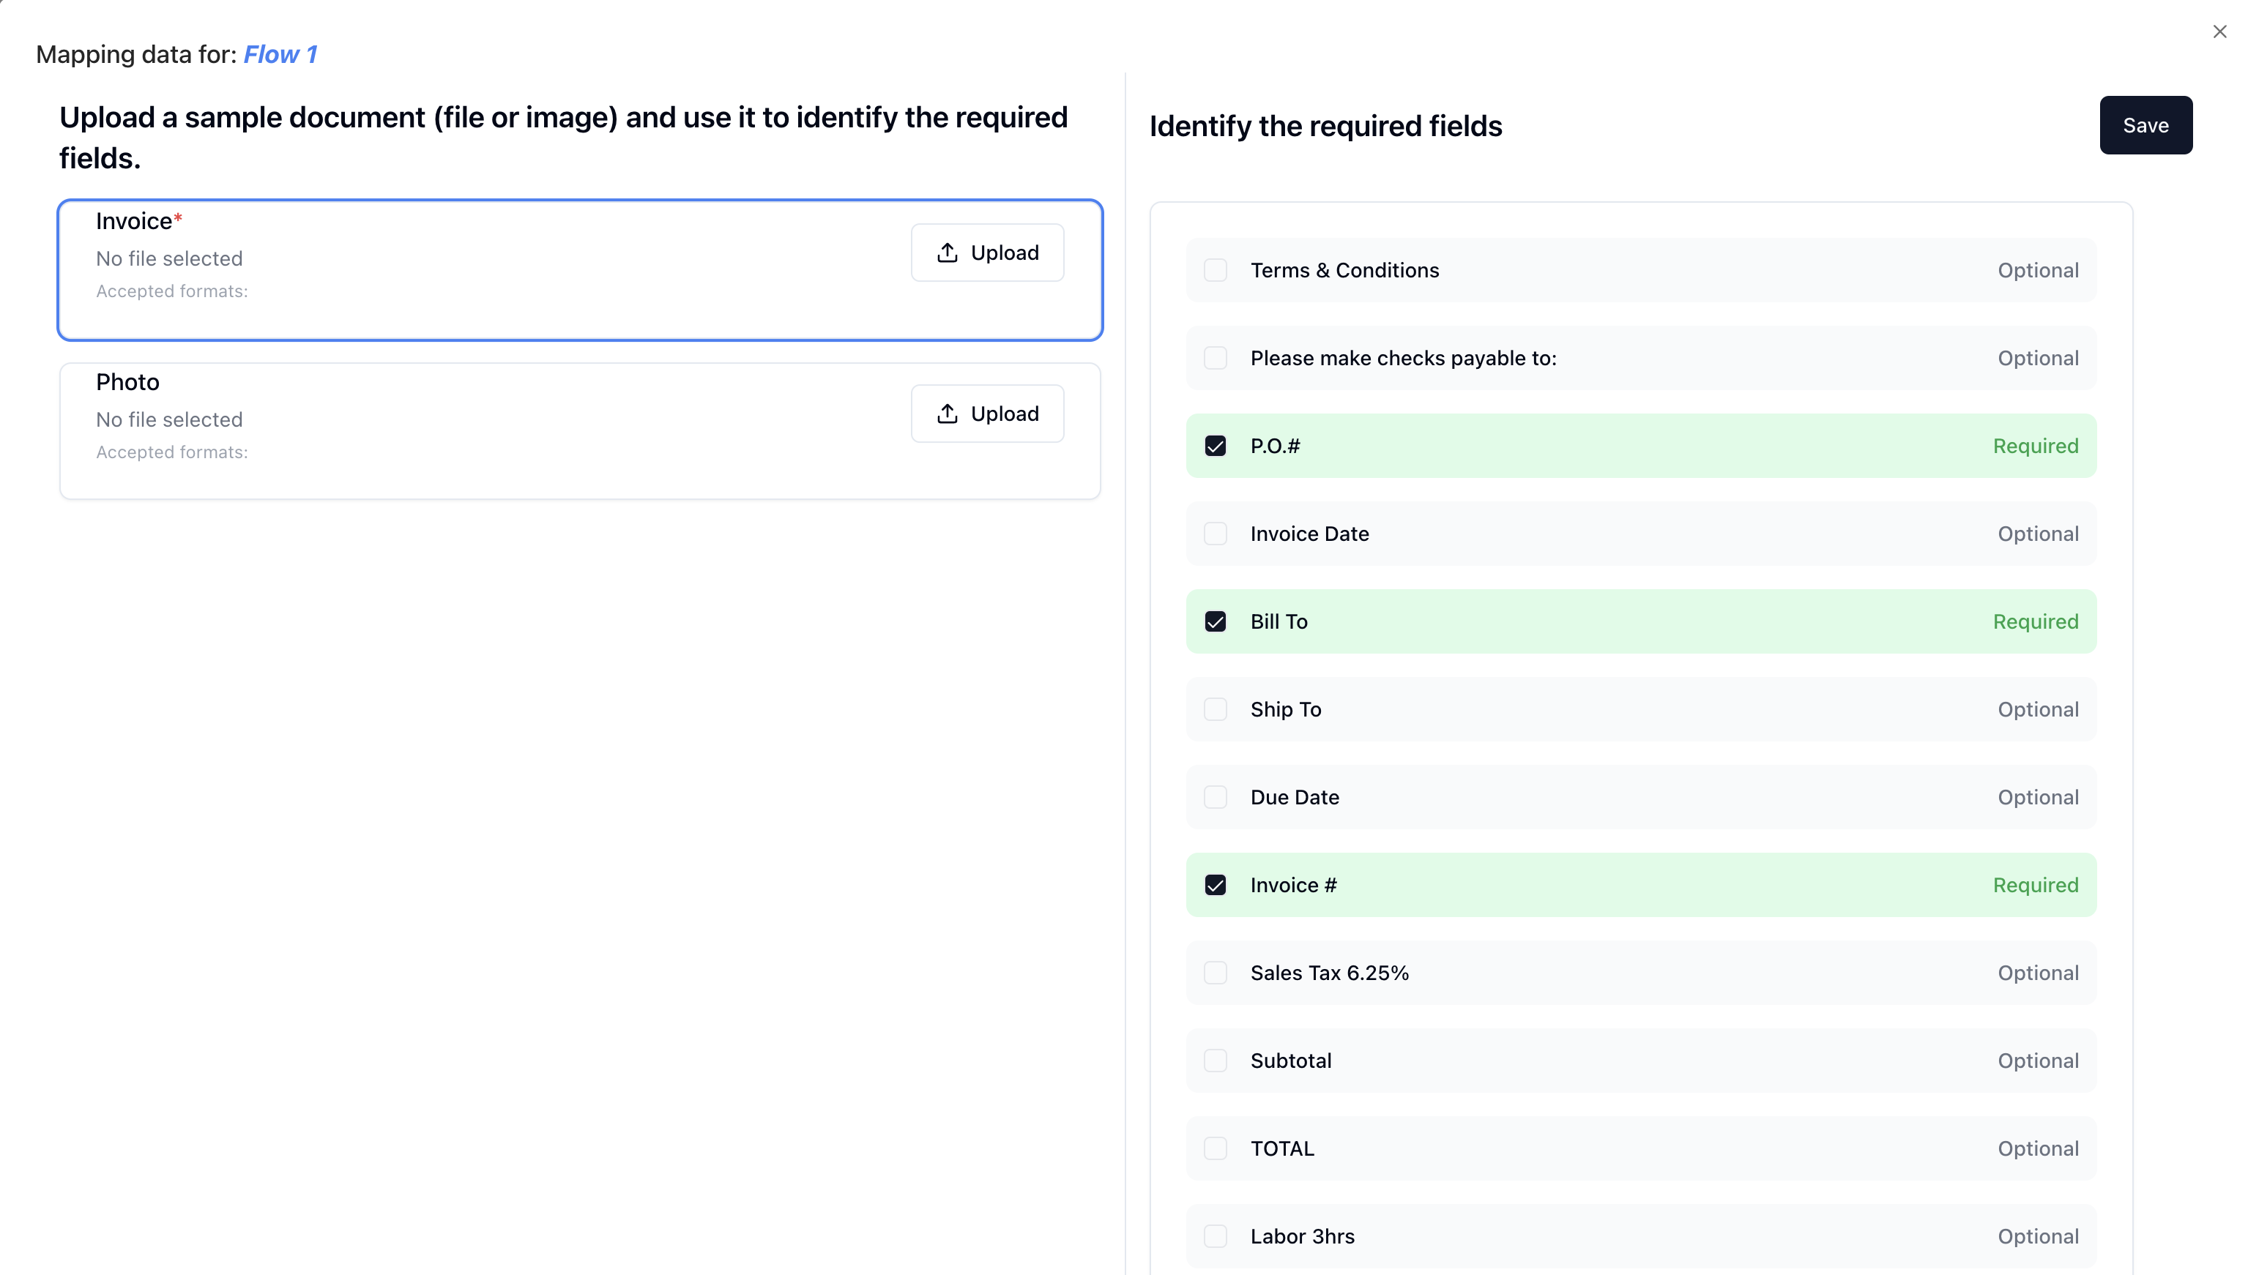
Task: Close the mapping dialog with X
Action: pos(2219,31)
